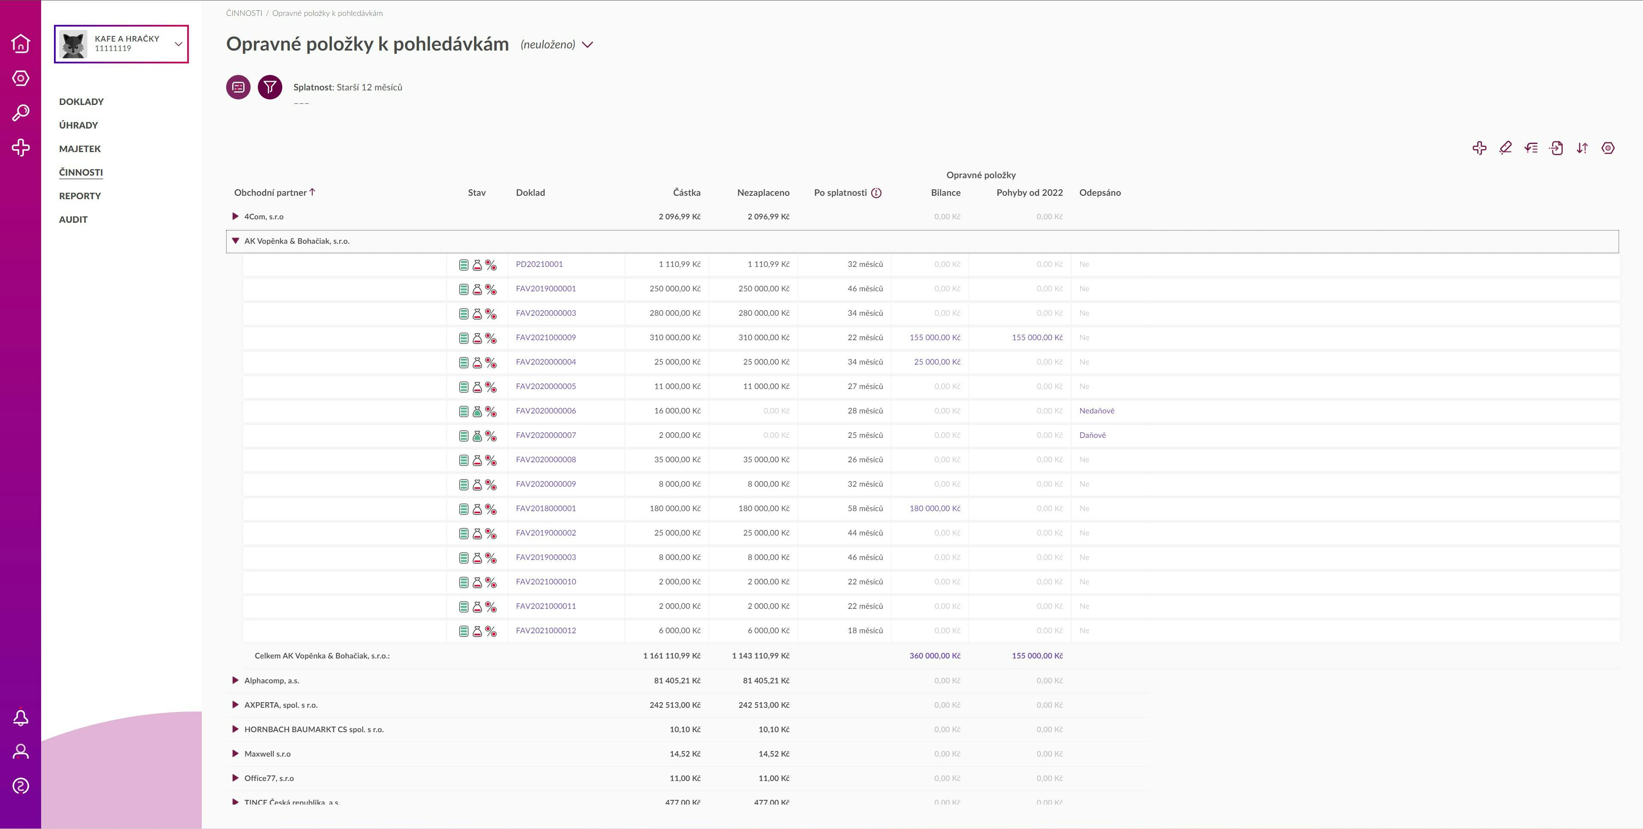Expand the 4Com, s.r.o row
The width and height of the screenshot is (1643, 829).
(235, 216)
